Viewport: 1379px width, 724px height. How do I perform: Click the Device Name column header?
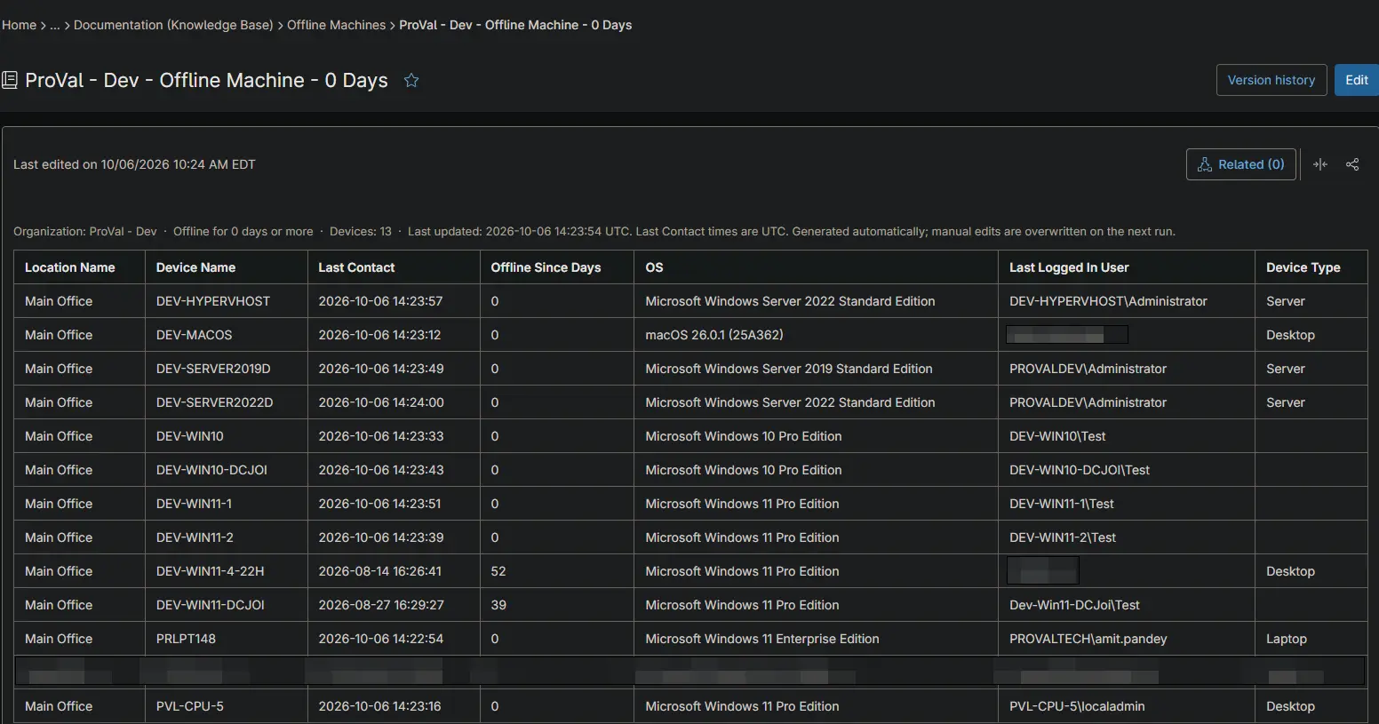tap(227, 267)
